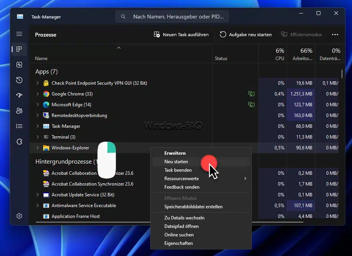This screenshot has height=256, width=352.
Task: Open the Users sidebar icon
Action: tap(19, 111)
